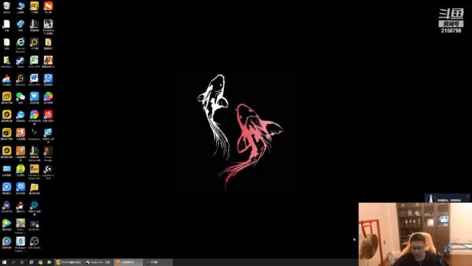Launch Steam from the desktop
The height and width of the screenshot is (266, 472).
point(21,62)
